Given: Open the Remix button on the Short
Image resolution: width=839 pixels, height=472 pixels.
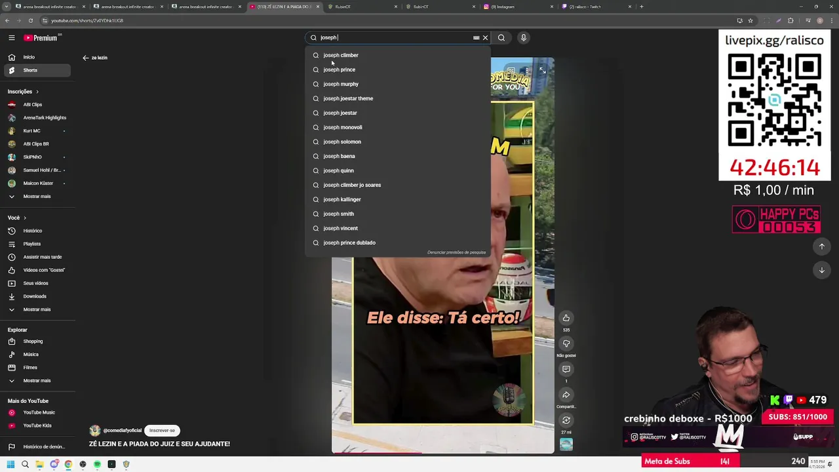Looking at the screenshot, I should 566,420.
